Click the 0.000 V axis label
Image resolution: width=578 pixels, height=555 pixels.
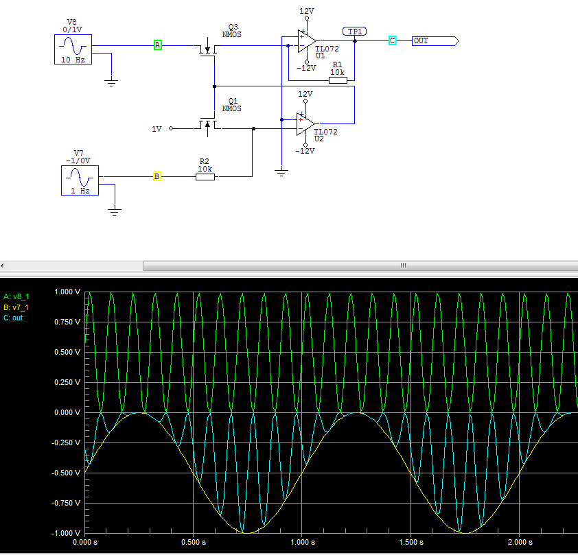(67, 412)
